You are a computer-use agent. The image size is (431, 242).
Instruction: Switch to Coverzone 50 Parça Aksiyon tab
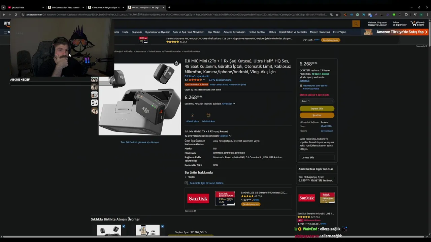(106, 7)
